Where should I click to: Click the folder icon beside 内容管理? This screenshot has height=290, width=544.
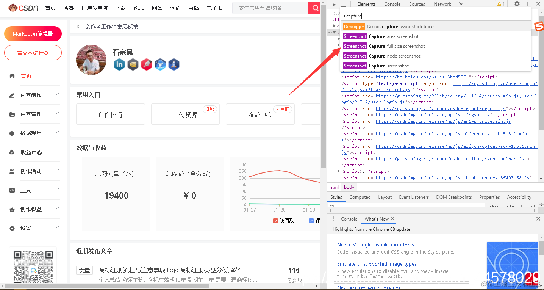click(12, 114)
